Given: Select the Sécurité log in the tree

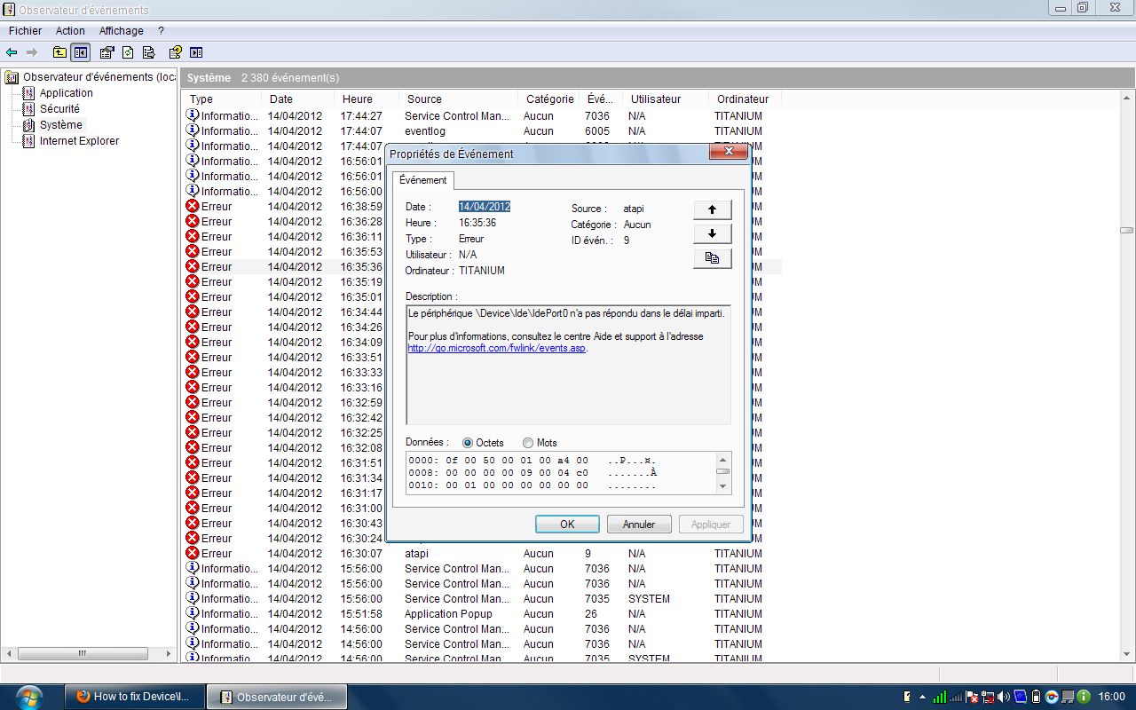Looking at the screenshot, I should tap(59, 109).
